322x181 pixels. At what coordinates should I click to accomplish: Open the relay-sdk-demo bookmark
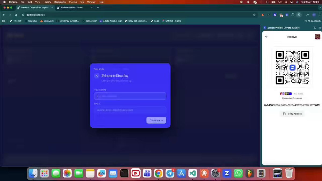(x=136, y=21)
